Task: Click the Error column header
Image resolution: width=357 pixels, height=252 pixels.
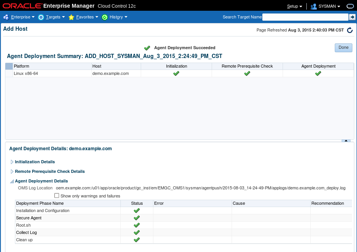Action: 192,204
